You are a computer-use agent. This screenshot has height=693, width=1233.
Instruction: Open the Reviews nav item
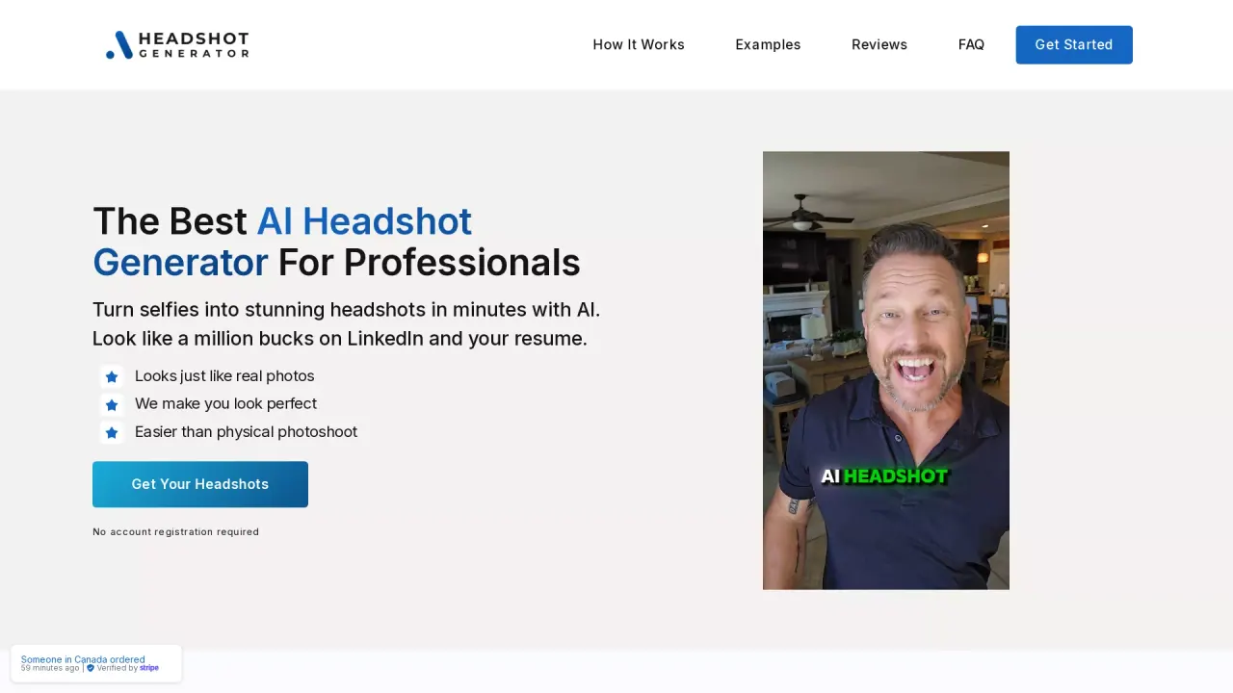click(x=879, y=44)
